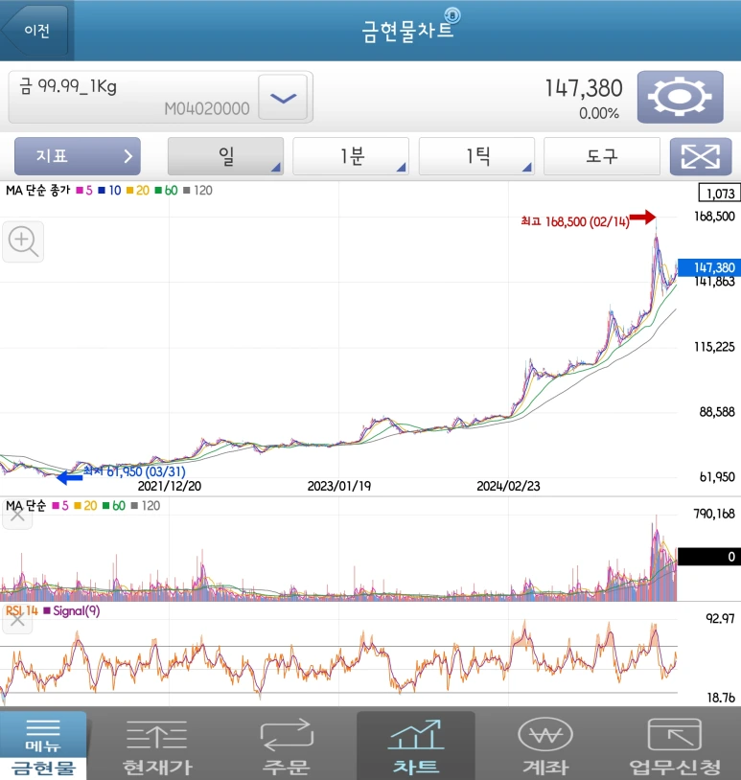Click the 2021/12/20 date axis label

click(170, 486)
